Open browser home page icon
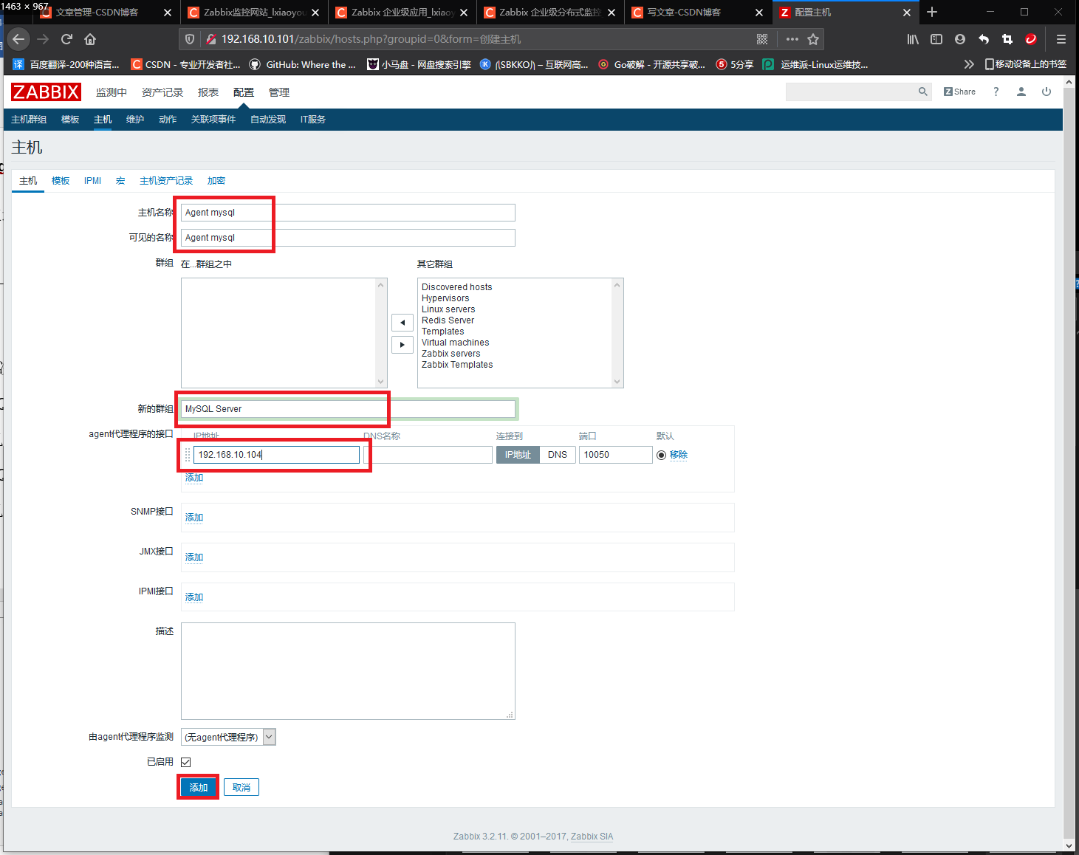This screenshot has height=855, width=1079. 90,39
